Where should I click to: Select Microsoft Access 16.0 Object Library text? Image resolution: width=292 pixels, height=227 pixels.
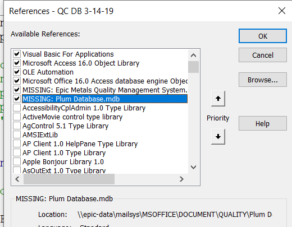(81, 63)
